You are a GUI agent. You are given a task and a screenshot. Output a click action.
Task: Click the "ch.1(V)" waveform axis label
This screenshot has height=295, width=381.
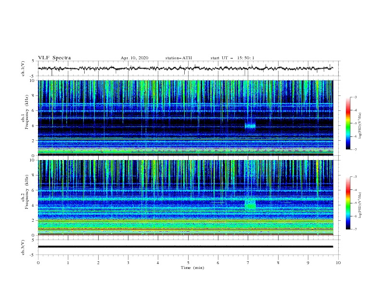point(23,68)
